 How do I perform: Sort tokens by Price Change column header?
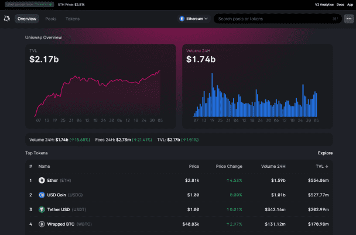click(x=229, y=167)
